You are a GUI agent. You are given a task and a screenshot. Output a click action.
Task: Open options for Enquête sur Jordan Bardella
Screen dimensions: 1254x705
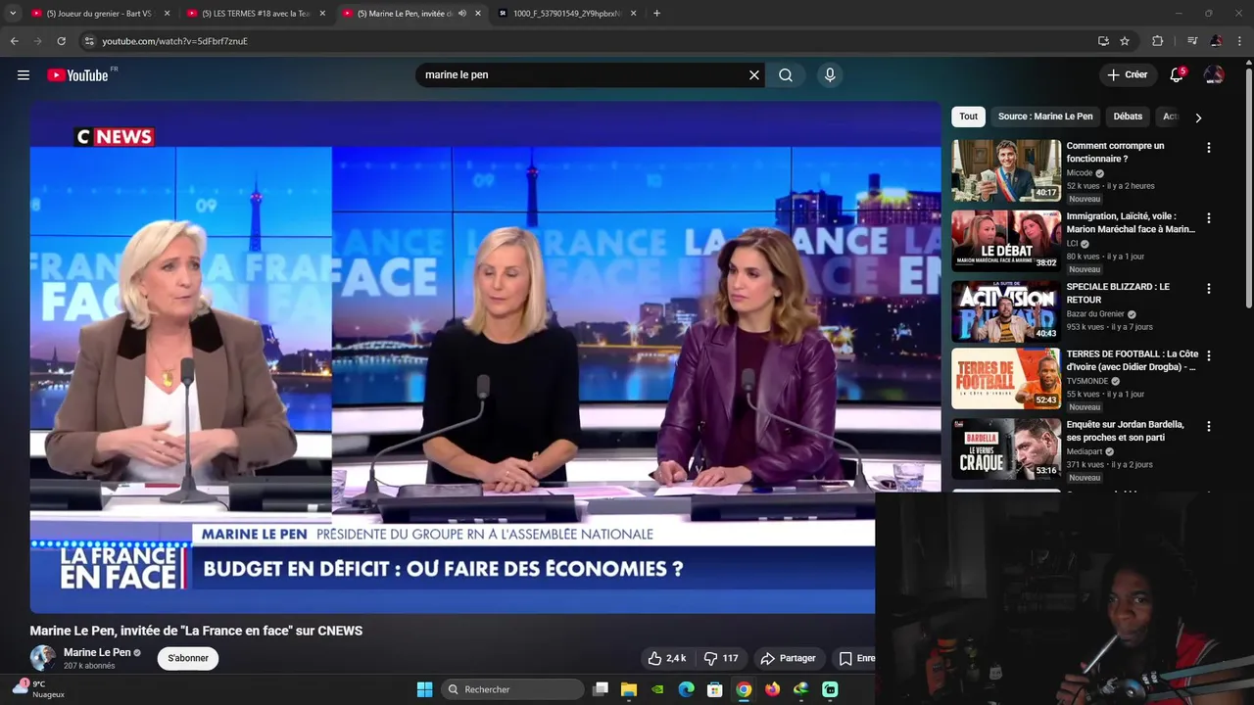point(1208,427)
